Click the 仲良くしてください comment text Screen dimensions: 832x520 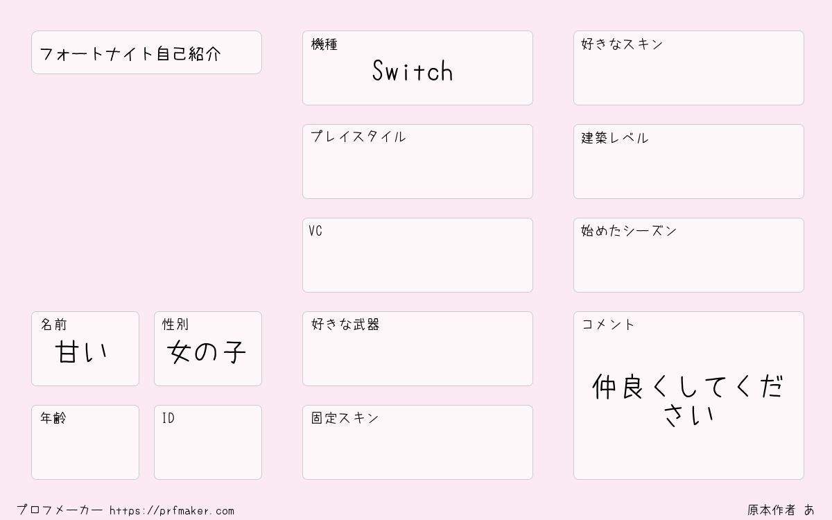coord(688,401)
